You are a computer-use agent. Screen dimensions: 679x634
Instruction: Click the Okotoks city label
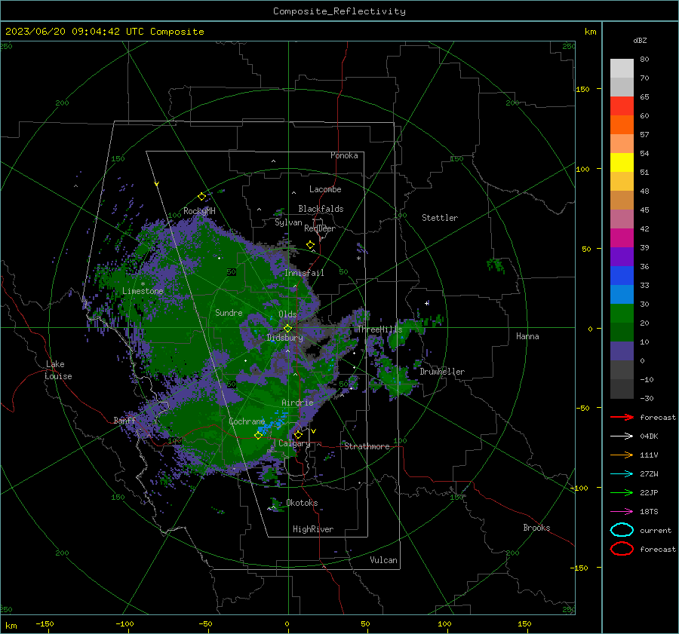point(302,503)
